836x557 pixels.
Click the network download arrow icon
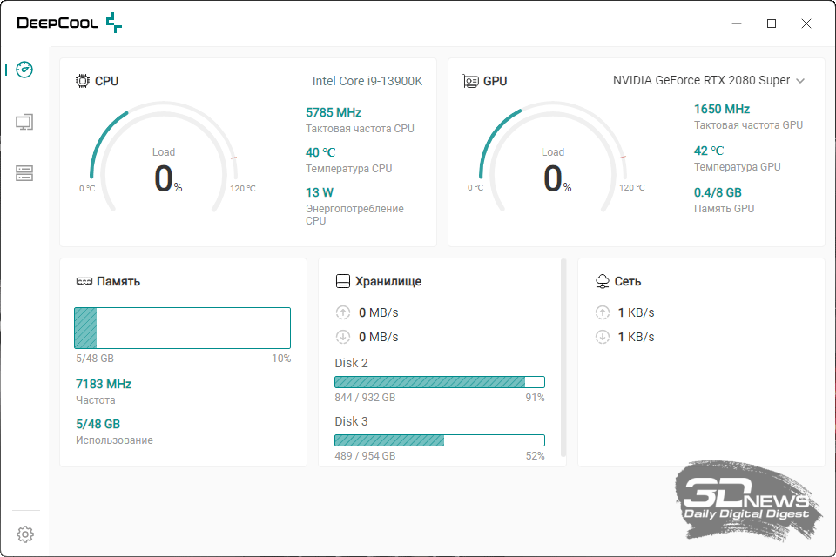point(603,337)
